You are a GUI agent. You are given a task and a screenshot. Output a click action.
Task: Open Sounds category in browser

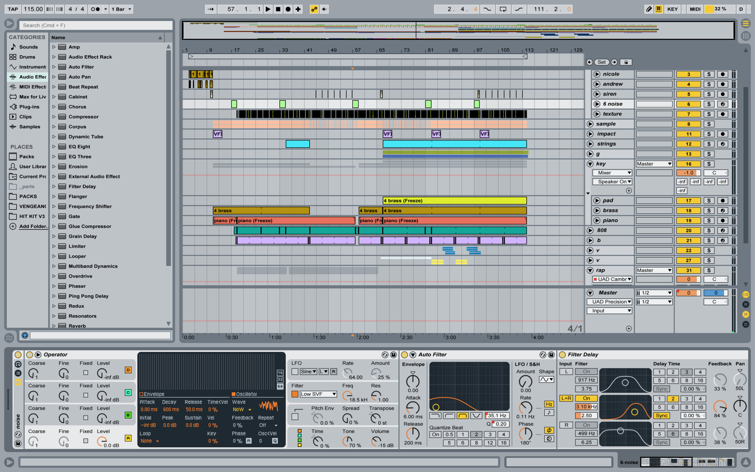[x=28, y=47]
